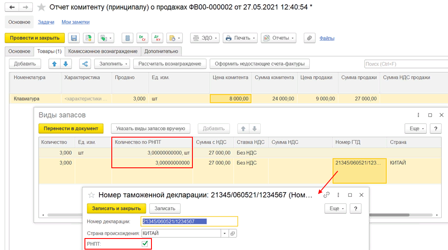Image resolution: width=448 pixels, height=250 pixels.
Task: Open the Файлы link
Action: coord(327,38)
